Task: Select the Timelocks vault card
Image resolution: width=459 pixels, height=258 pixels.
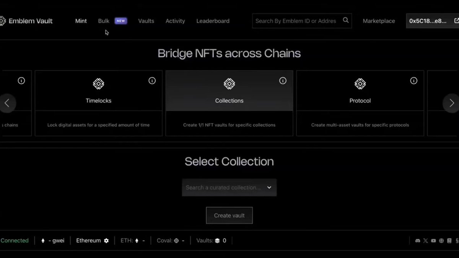Action: click(x=99, y=103)
